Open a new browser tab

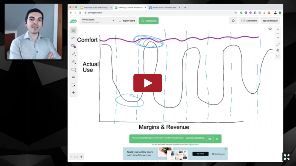click(x=185, y=7)
